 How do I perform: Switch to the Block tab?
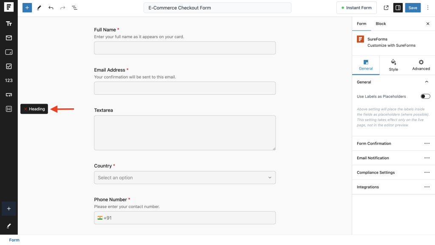(x=381, y=24)
